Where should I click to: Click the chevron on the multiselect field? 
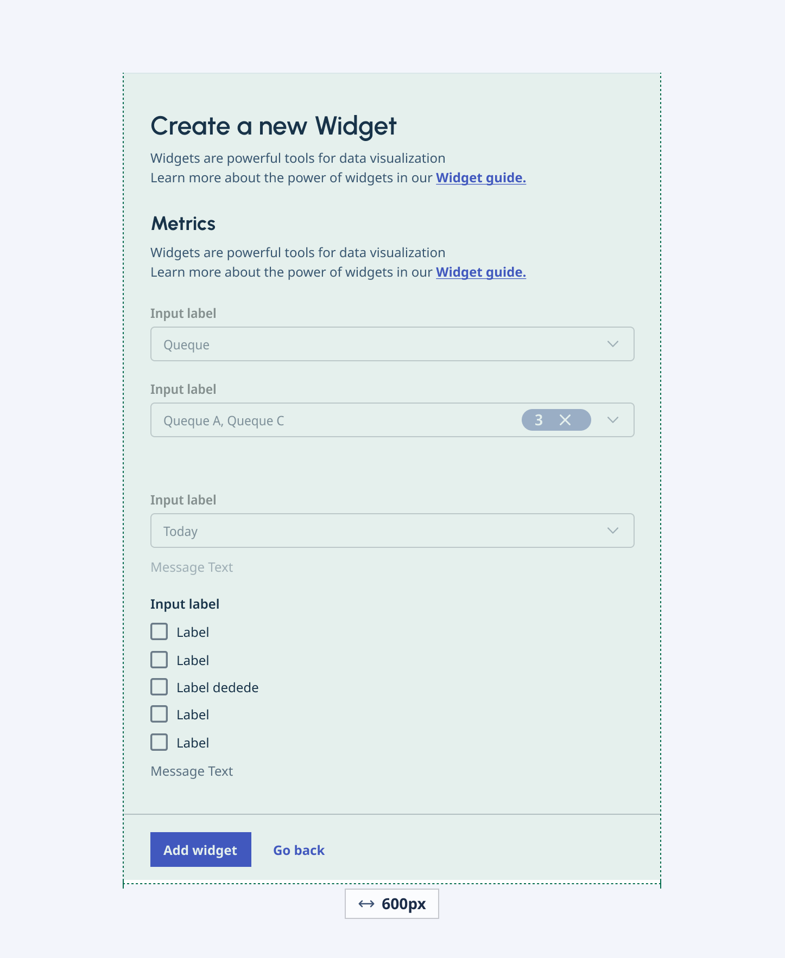coord(613,419)
